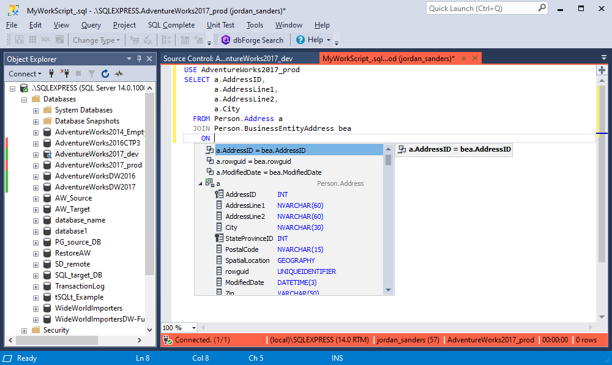
Task: Toggle the pin on MyWorkScript tab
Action: pyautogui.click(x=463, y=59)
